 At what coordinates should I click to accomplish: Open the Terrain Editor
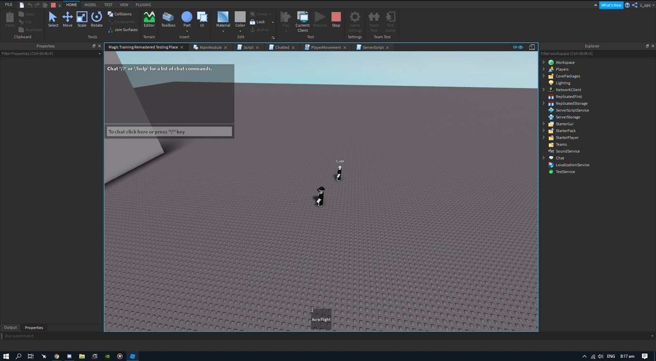point(149,20)
